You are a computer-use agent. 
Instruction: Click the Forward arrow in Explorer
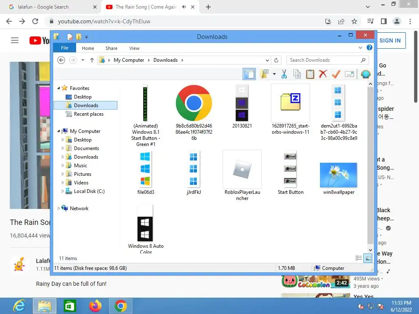coord(73,60)
